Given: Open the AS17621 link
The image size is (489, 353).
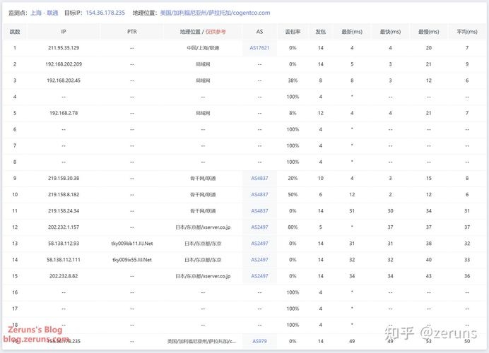Looking at the screenshot, I should [259, 48].
